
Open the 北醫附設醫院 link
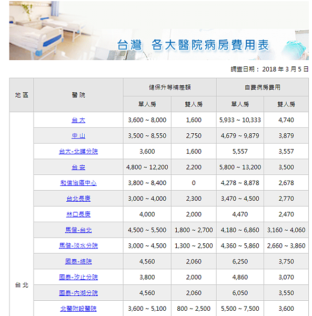[x=78, y=309]
